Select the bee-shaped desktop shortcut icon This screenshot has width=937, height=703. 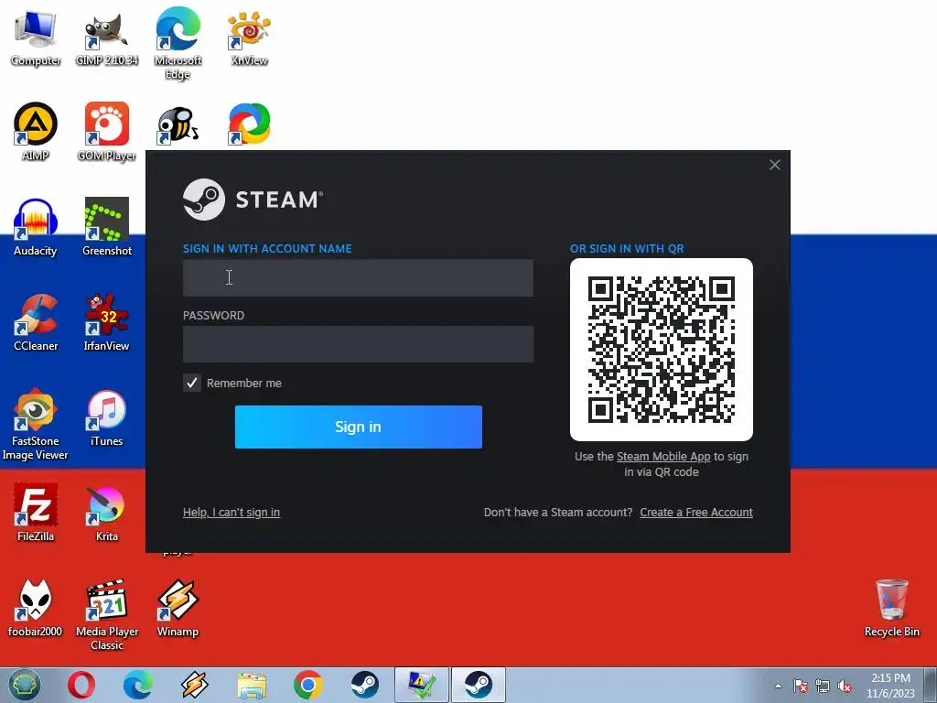(178, 124)
